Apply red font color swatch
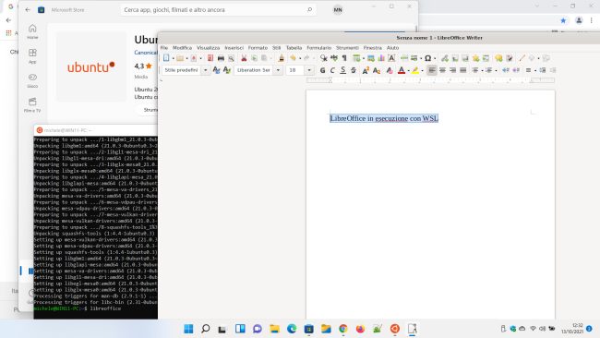 click(x=401, y=70)
